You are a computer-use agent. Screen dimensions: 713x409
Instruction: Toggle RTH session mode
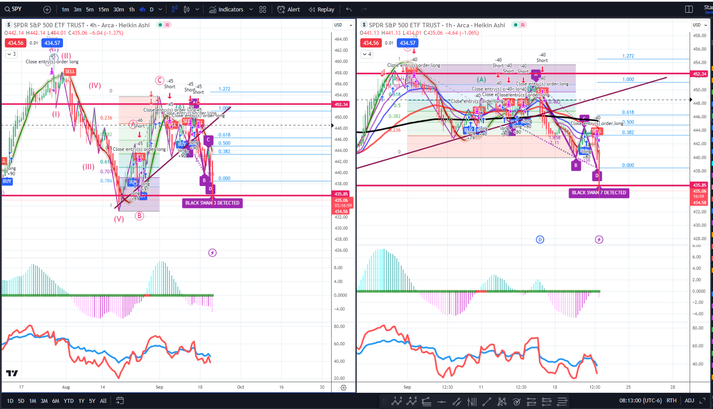(x=672, y=401)
